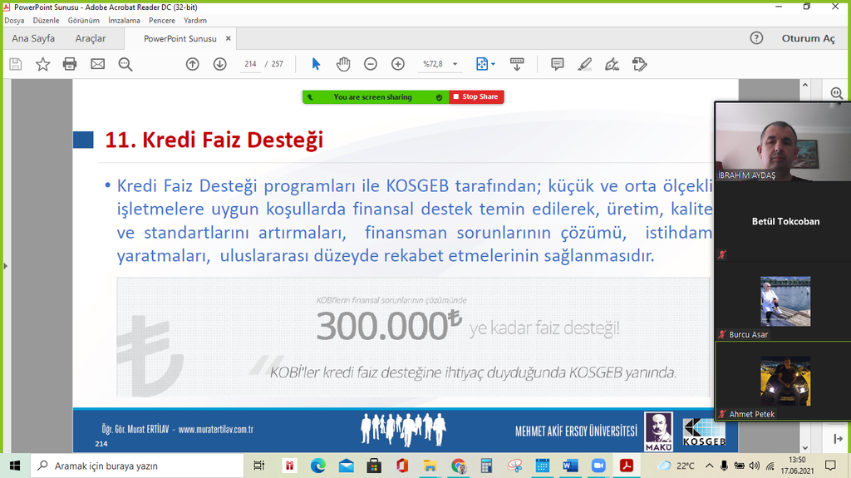Select Ahmet Petek's video thumbnail
This screenshot has height=478, width=851.
[x=785, y=381]
